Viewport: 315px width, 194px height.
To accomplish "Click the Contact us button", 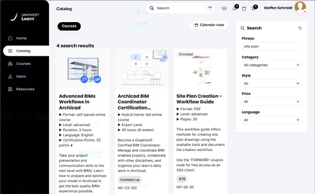I will pyautogui.click(x=130, y=179).
